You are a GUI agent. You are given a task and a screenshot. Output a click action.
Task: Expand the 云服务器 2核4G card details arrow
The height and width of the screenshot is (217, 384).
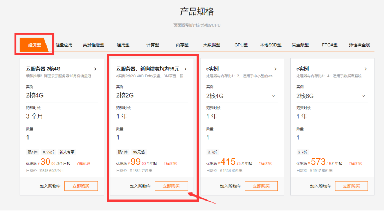point(95,69)
